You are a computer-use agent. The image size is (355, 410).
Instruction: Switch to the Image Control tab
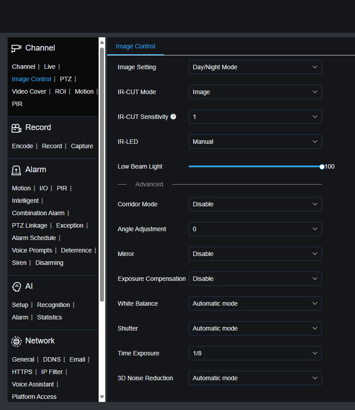(x=135, y=46)
